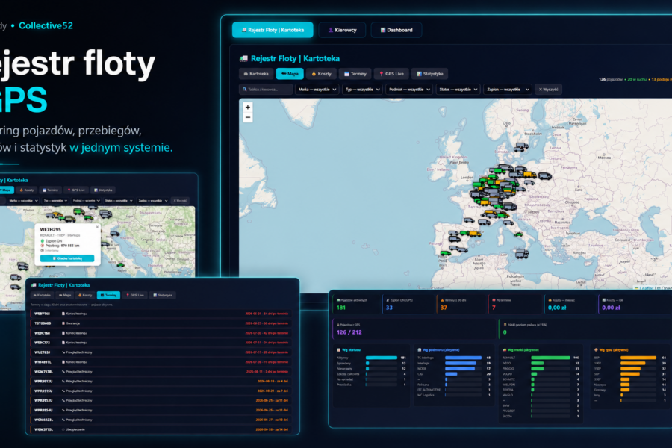Close the WE7H295 vehicle popup
Viewport: 672px width, 448px height.
click(97, 227)
